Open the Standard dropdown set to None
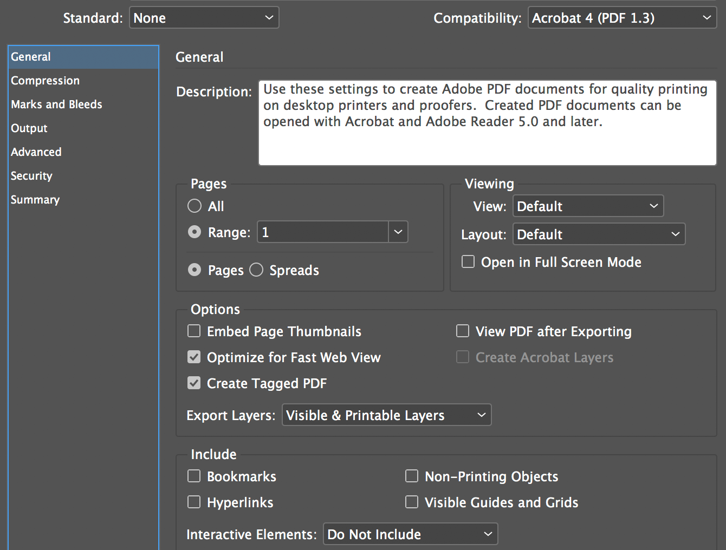The image size is (726, 550). click(x=204, y=18)
